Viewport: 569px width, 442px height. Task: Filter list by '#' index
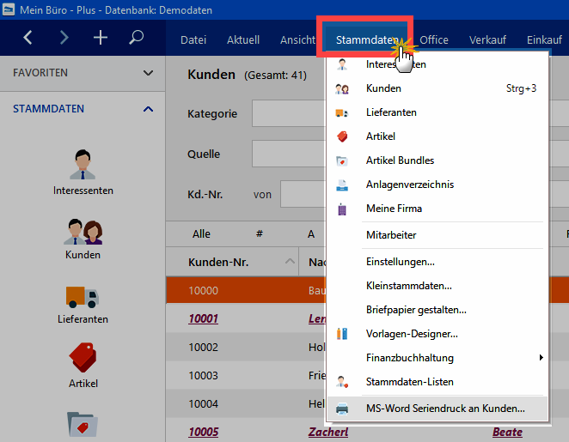point(259,234)
